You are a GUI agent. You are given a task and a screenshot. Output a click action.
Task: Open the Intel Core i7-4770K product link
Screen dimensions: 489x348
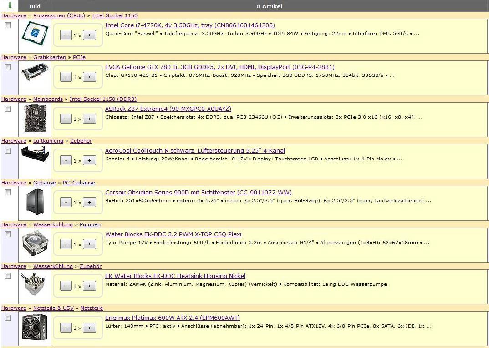tap(190, 25)
